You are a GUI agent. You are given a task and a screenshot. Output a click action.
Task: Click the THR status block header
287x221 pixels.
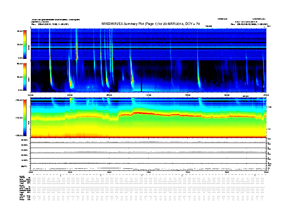(x=21, y=194)
